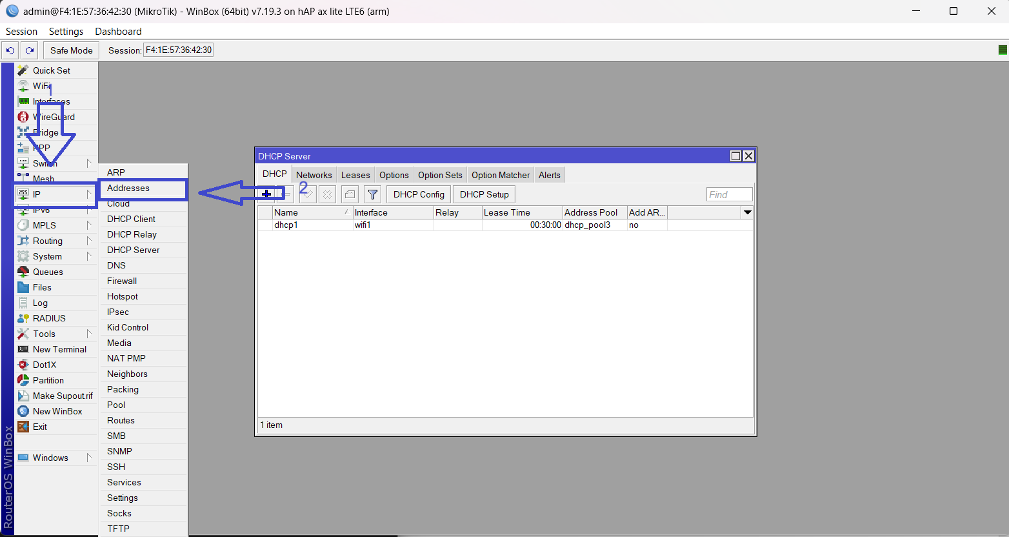Launch New Terminal from its icon
1009x537 pixels.
23,349
